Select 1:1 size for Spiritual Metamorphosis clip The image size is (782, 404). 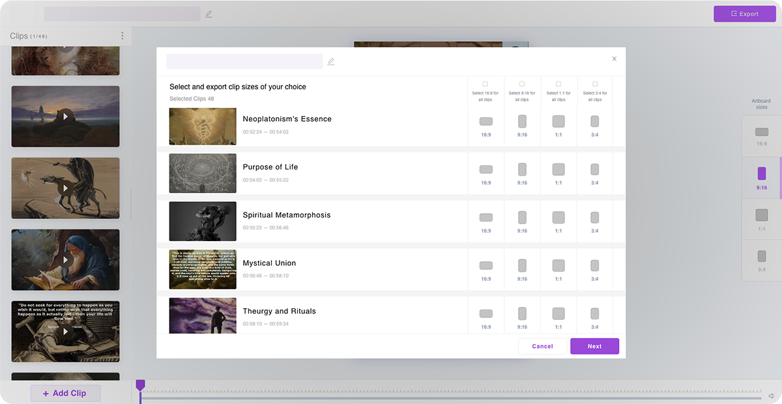(x=558, y=218)
